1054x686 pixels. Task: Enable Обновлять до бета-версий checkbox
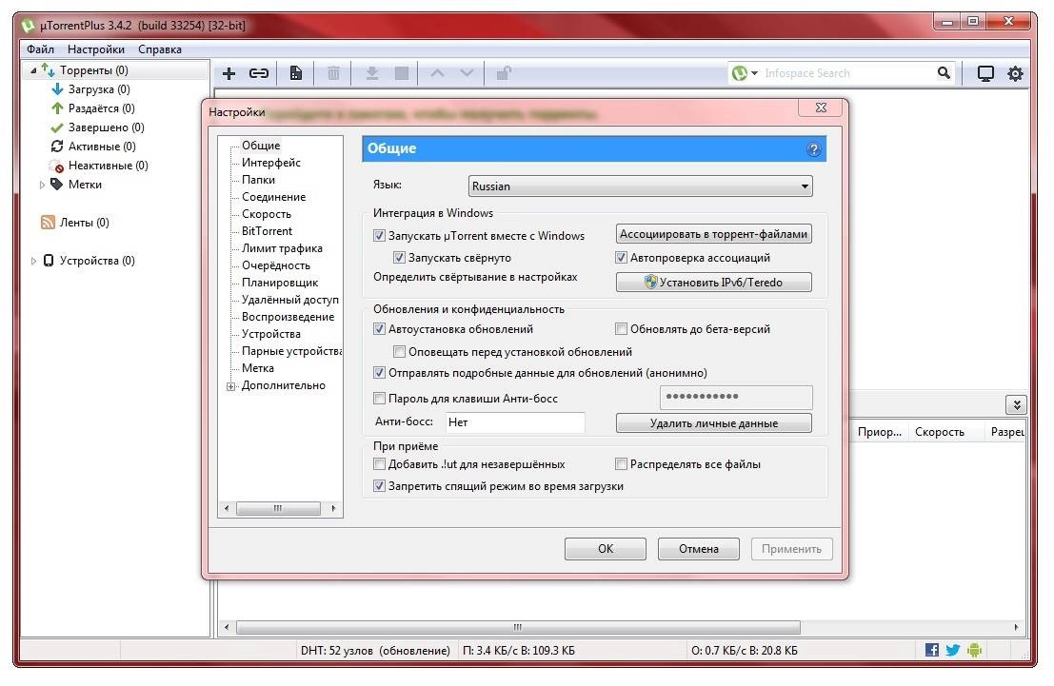click(621, 329)
